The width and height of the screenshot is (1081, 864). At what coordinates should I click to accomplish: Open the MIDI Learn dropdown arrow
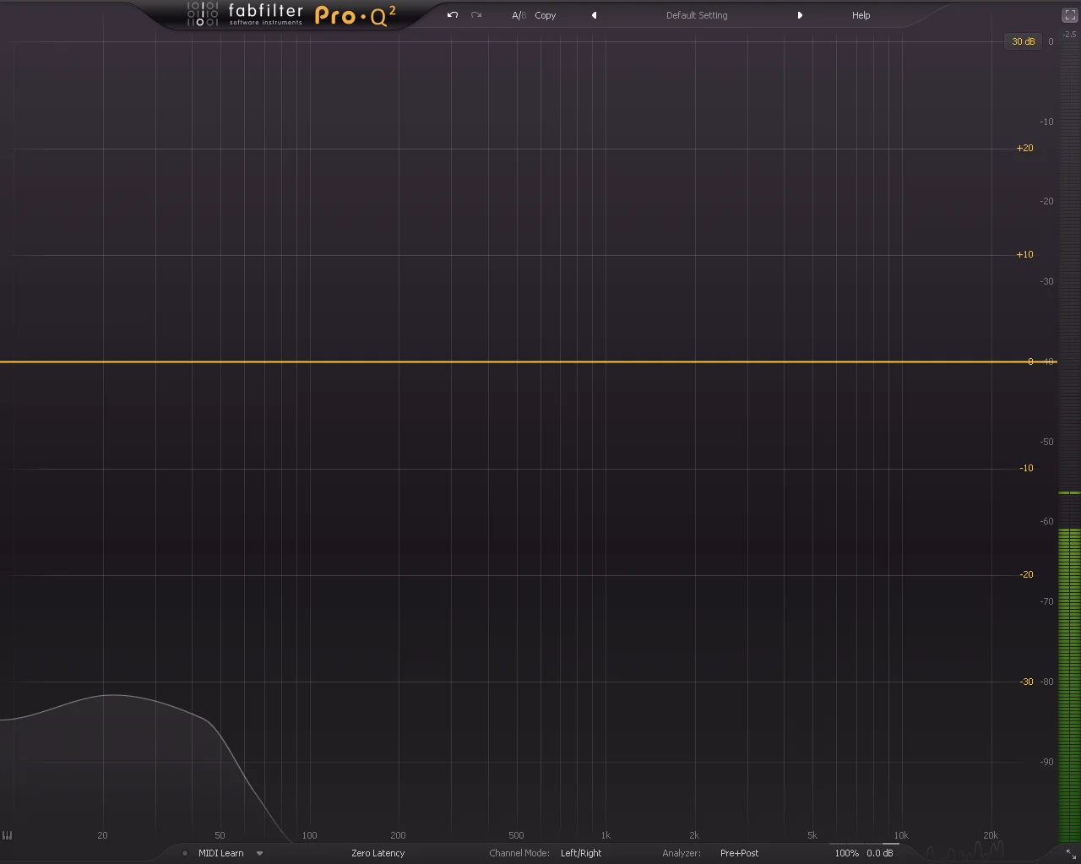[259, 853]
